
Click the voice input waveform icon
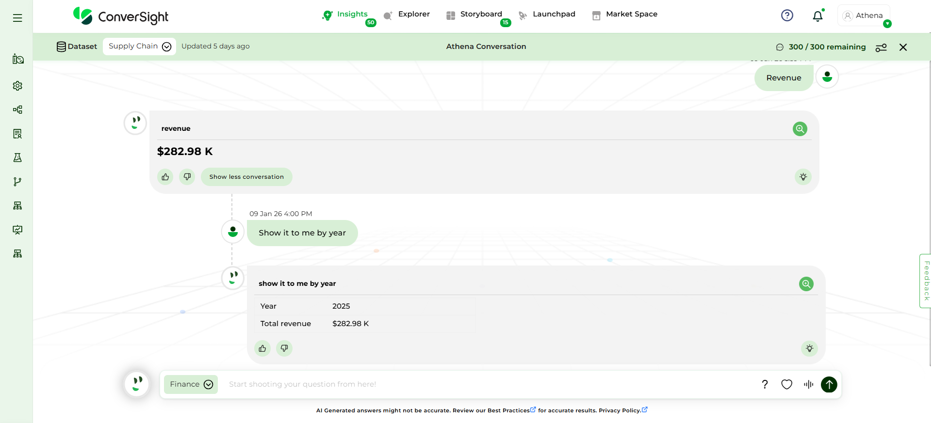808,384
